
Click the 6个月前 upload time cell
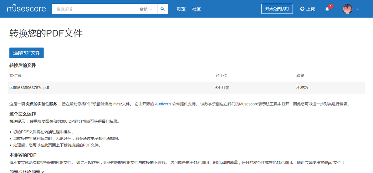point(222,88)
